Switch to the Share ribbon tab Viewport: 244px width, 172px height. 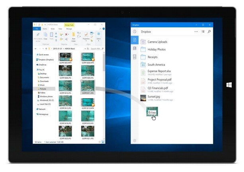tap(53, 29)
